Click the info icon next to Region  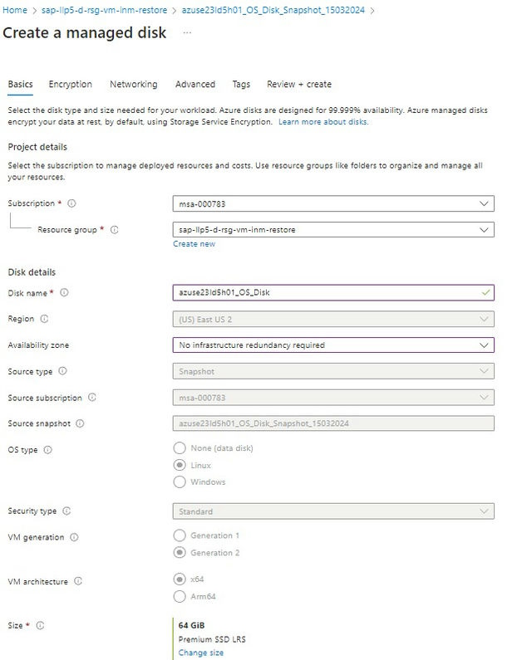click(44, 319)
